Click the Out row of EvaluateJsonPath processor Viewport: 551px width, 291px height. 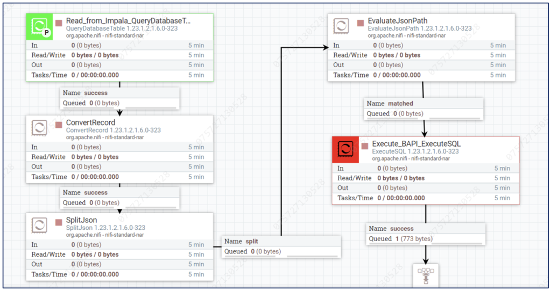(x=421, y=65)
